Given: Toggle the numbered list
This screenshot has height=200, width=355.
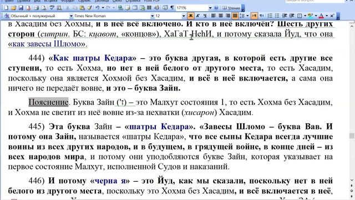Looking at the screenshot, I should click(x=270, y=16).
